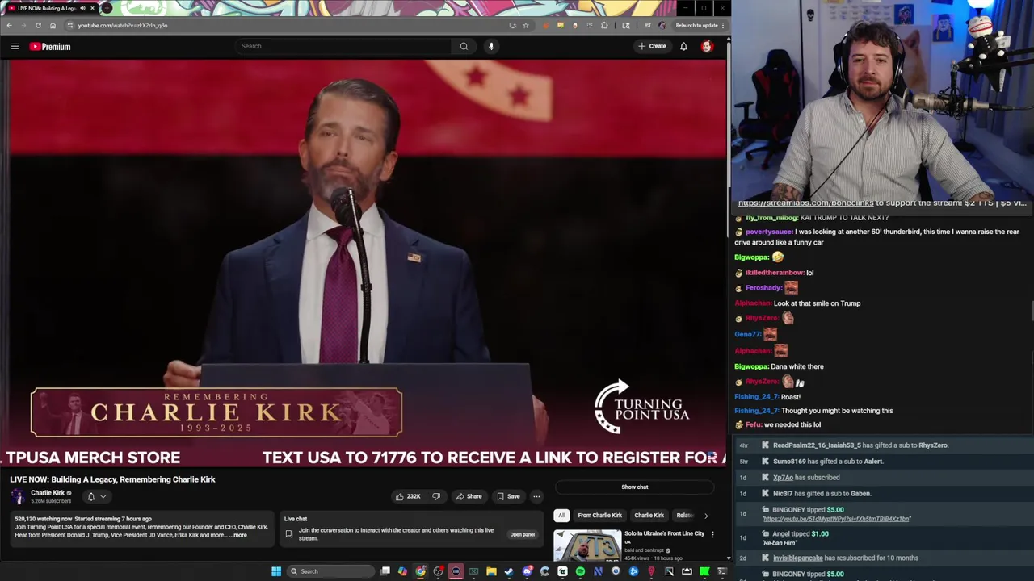Select the 'Charlie Kirk' filter chip
Image resolution: width=1034 pixels, height=581 pixels.
click(x=649, y=516)
